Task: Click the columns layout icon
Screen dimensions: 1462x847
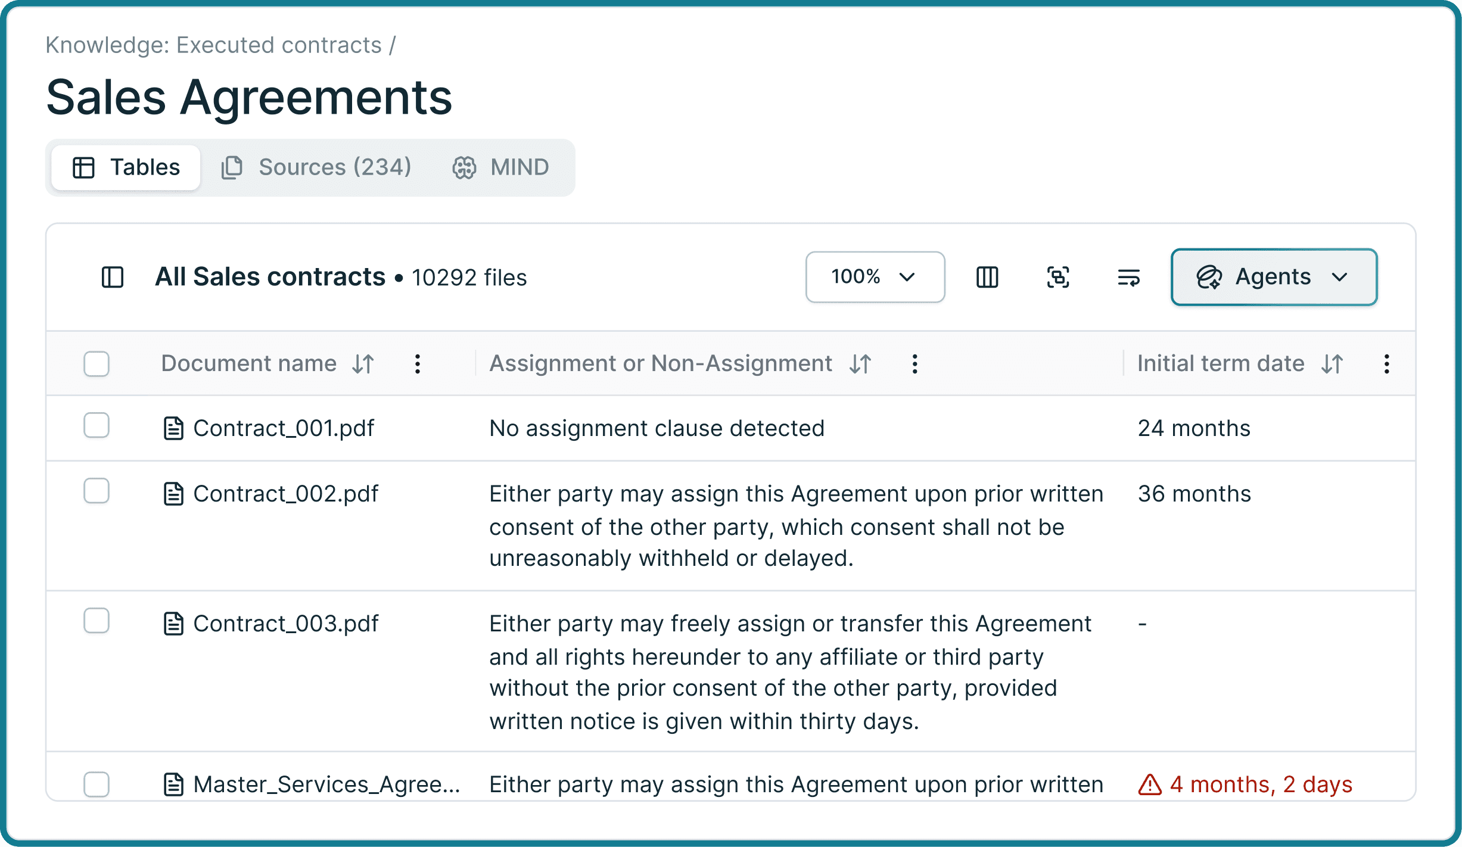Action: tap(987, 277)
